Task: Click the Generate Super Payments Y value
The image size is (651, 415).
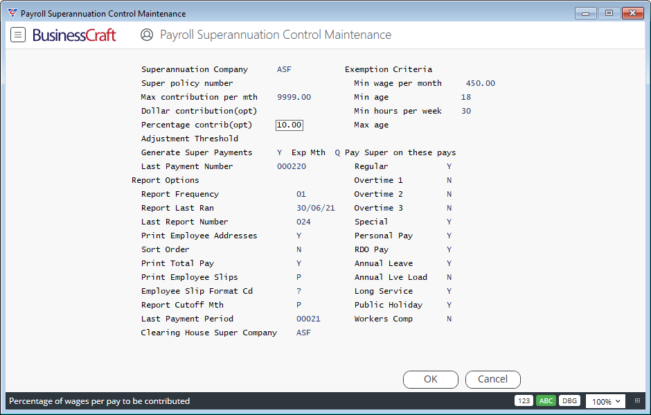Action: [x=279, y=152]
